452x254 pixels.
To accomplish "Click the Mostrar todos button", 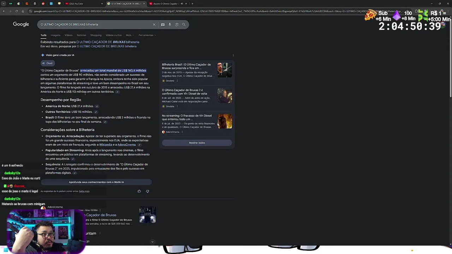I will point(197,143).
